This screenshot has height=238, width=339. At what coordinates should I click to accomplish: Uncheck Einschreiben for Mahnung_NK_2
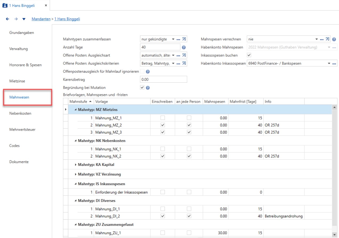click(x=162, y=156)
